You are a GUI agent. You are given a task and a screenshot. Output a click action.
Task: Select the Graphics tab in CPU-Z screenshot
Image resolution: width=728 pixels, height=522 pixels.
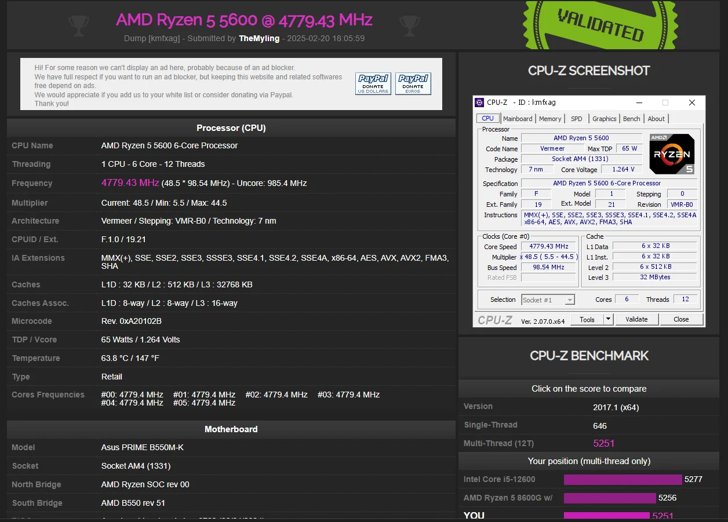click(x=605, y=119)
